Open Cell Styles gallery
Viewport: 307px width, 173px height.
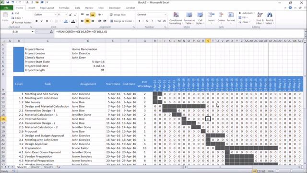200,18
